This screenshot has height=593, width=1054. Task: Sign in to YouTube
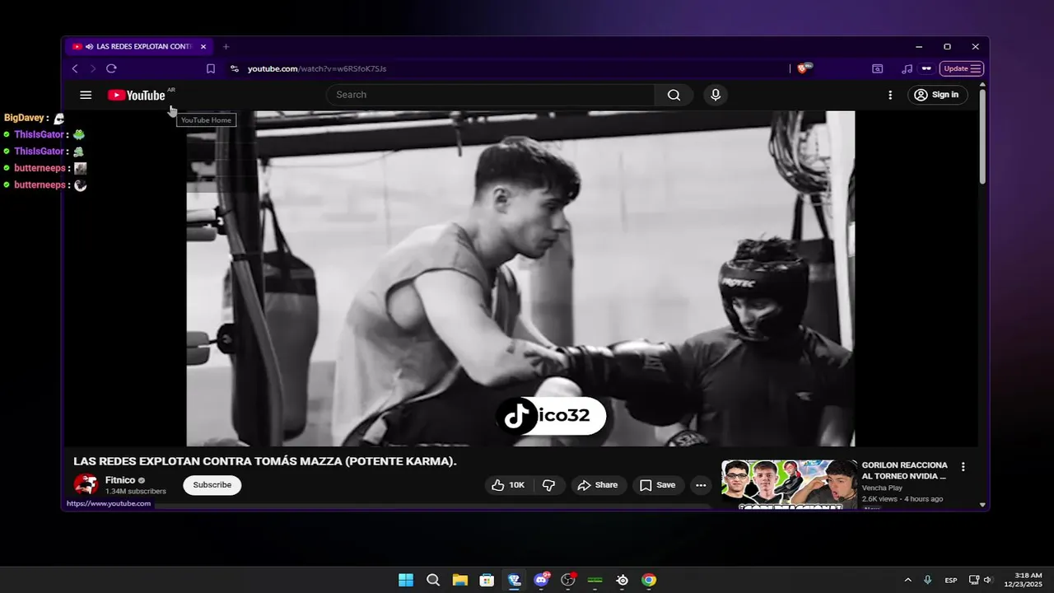(x=938, y=95)
